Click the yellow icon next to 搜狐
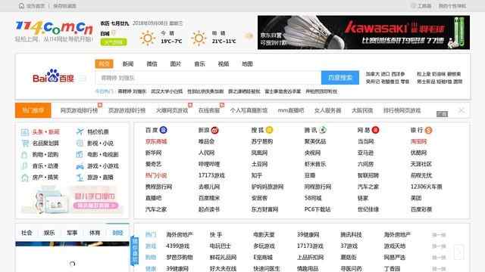The image size is (485, 272). [270, 130]
